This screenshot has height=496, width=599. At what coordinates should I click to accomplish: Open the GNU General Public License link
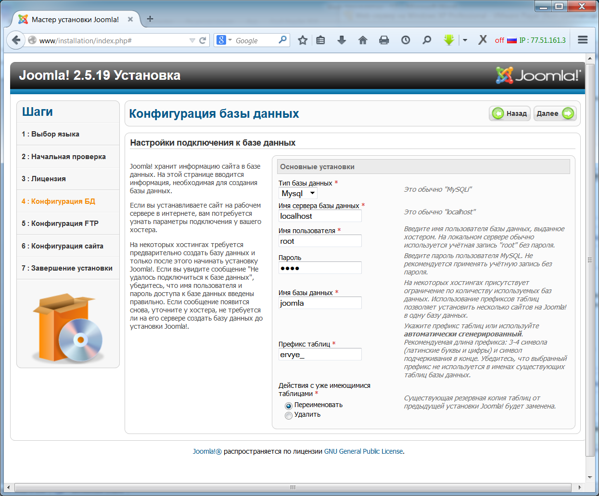[x=363, y=451]
